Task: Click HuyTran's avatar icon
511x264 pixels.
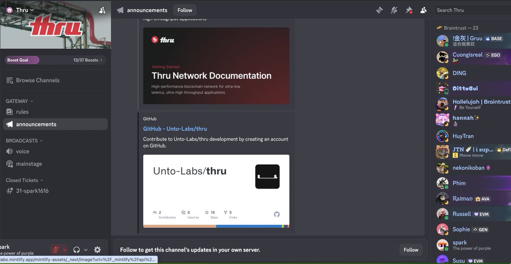Action: coord(442,136)
